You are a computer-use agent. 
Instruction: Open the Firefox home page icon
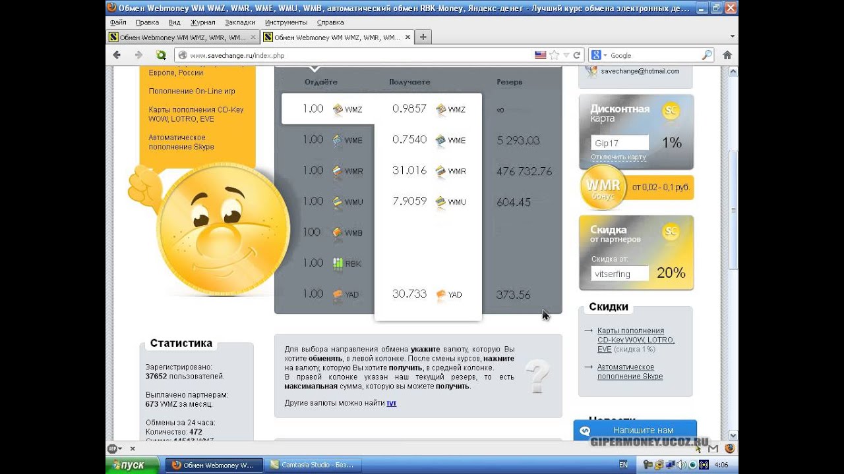point(727,55)
